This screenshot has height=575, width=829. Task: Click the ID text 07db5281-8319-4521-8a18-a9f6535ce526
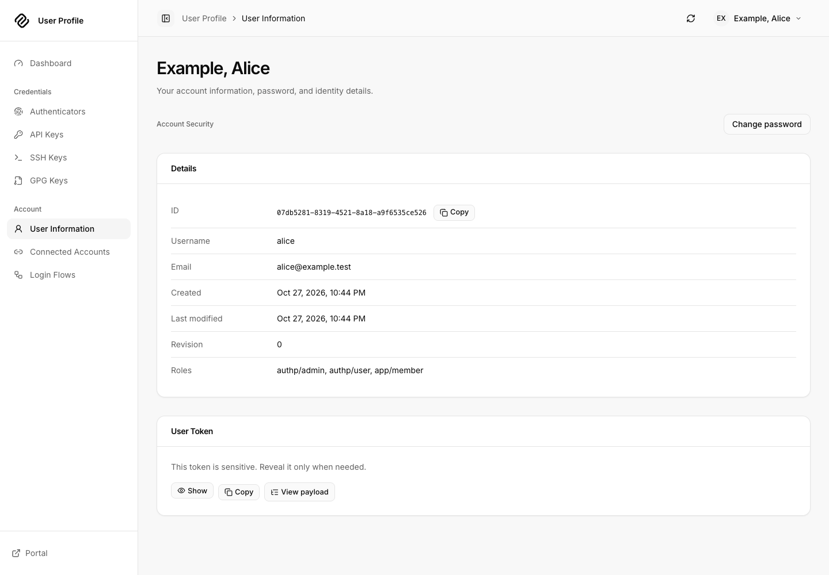[x=352, y=213]
